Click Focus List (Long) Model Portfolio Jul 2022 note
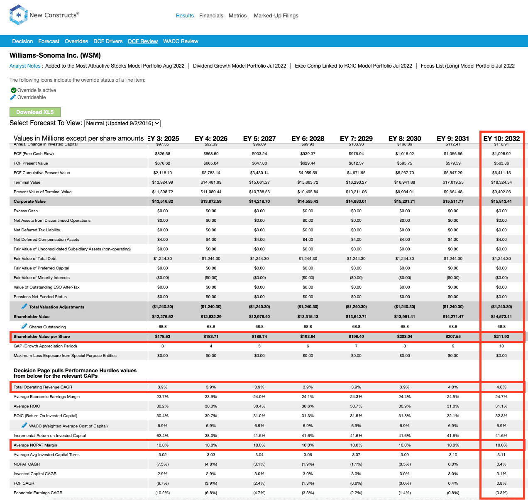Screen dimensions: 528x500 [x=468, y=66]
